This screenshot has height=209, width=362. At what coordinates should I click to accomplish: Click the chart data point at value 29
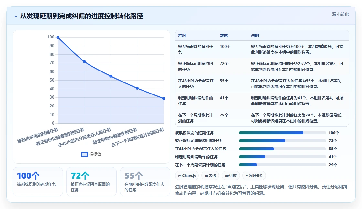click(x=164, y=98)
